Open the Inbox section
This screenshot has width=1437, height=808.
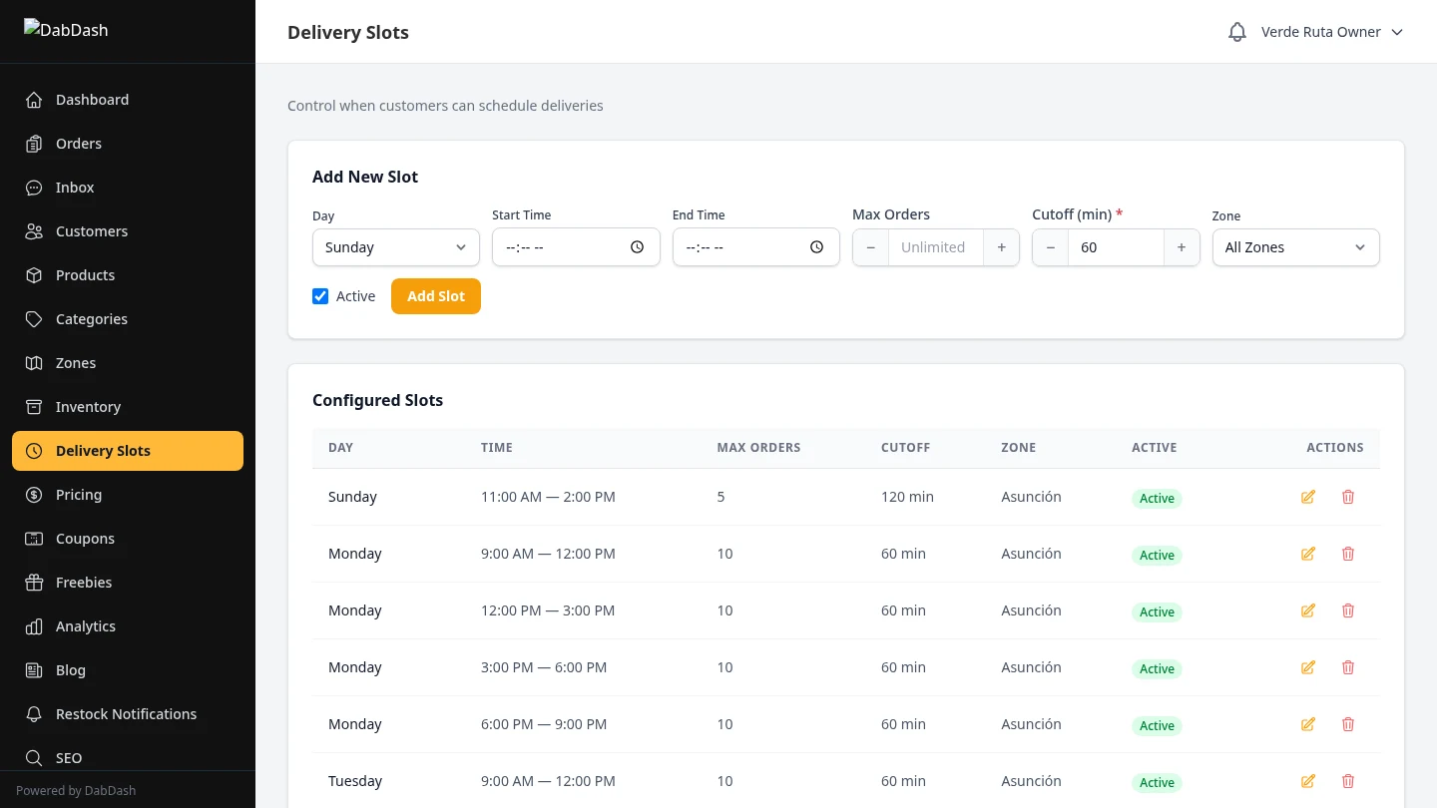click(x=74, y=187)
